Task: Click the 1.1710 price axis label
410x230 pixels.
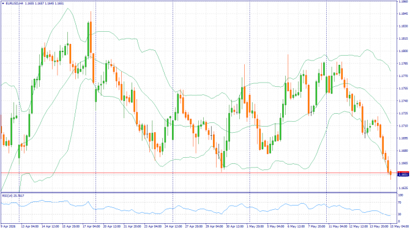Action: pyautogui.click(x=404, y=126)
